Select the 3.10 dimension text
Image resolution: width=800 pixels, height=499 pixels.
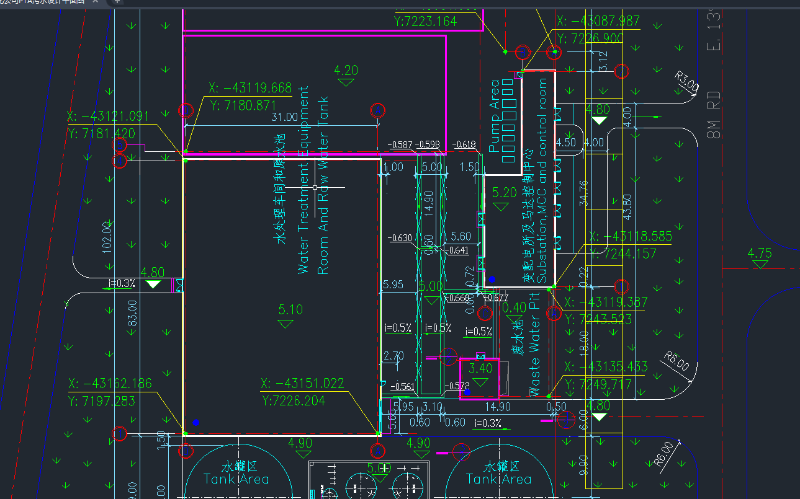pyautogui.click(x=432, y=407)
